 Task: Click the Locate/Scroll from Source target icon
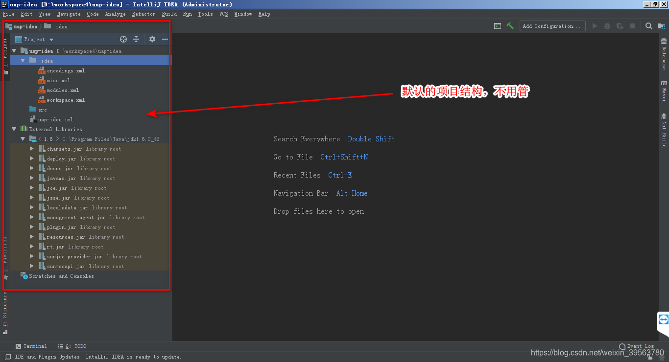point(123,39)
